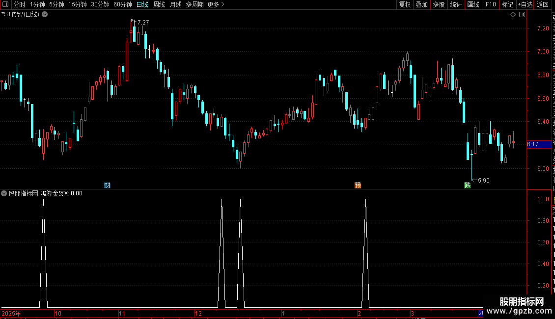Image resolution: width=555 pixels, height=319 pixels.
Task: Add stock with +自选 button
Action: 525,4
